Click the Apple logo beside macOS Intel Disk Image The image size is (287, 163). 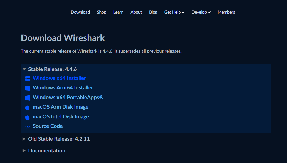pos(27,117)
